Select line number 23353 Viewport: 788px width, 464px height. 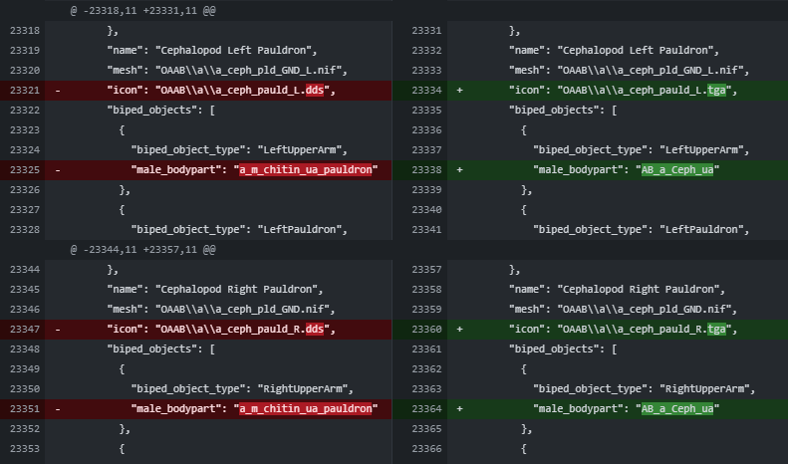[x=25, y=448]
